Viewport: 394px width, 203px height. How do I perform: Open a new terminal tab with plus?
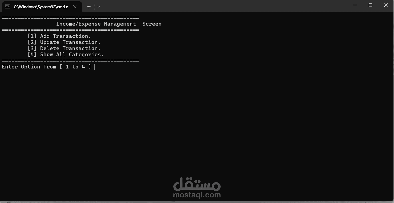tap(89, 7)
